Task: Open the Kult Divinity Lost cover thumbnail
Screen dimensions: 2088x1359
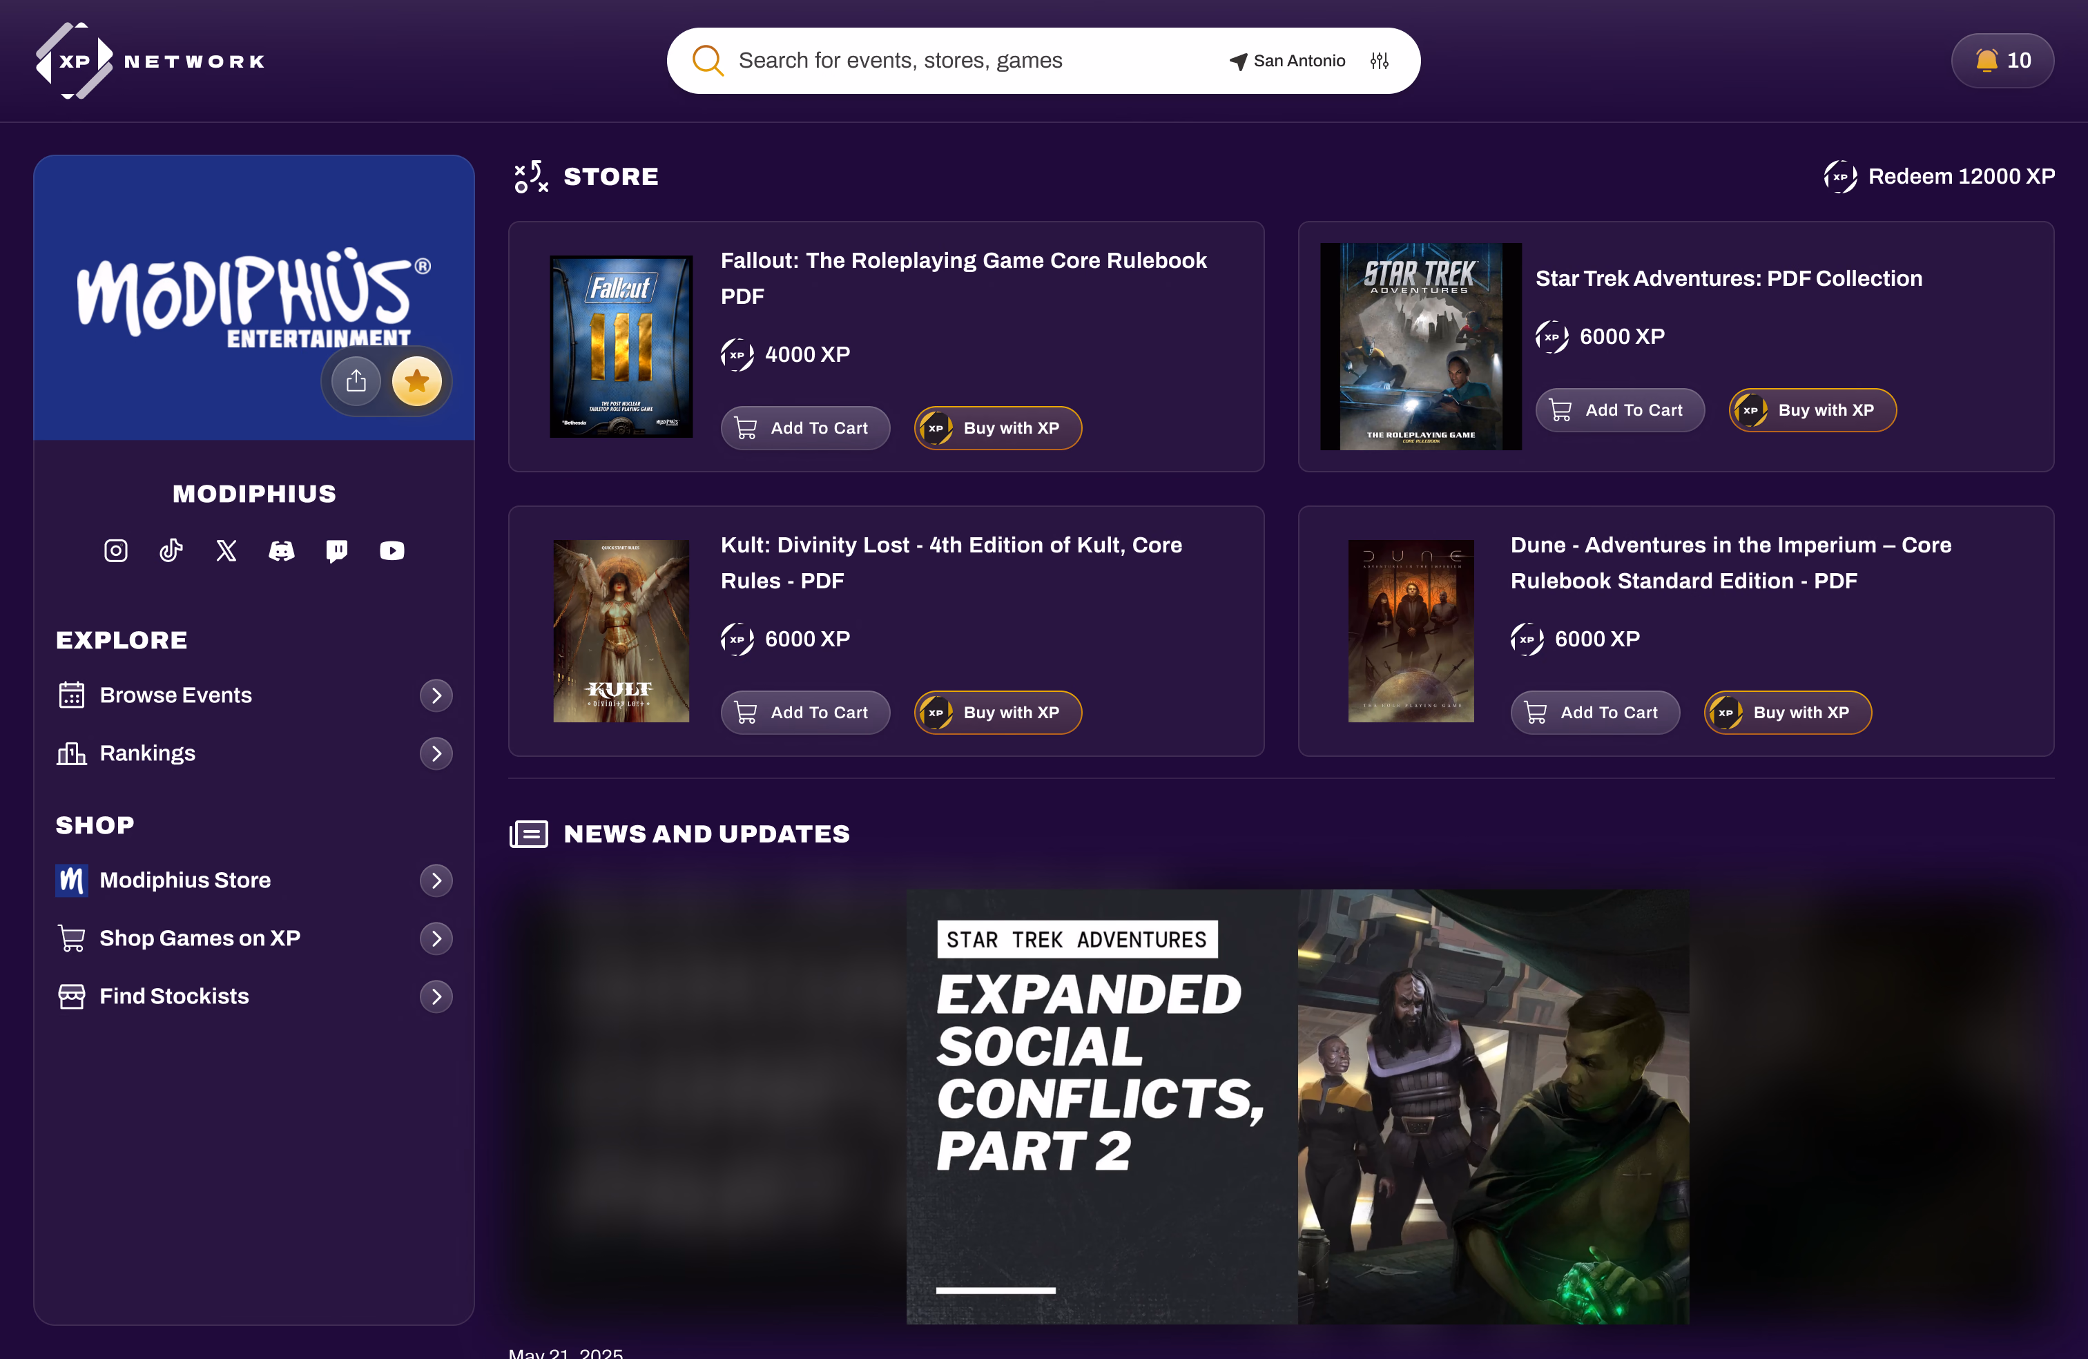Action: pyautogui.click(x=620, y=630)
